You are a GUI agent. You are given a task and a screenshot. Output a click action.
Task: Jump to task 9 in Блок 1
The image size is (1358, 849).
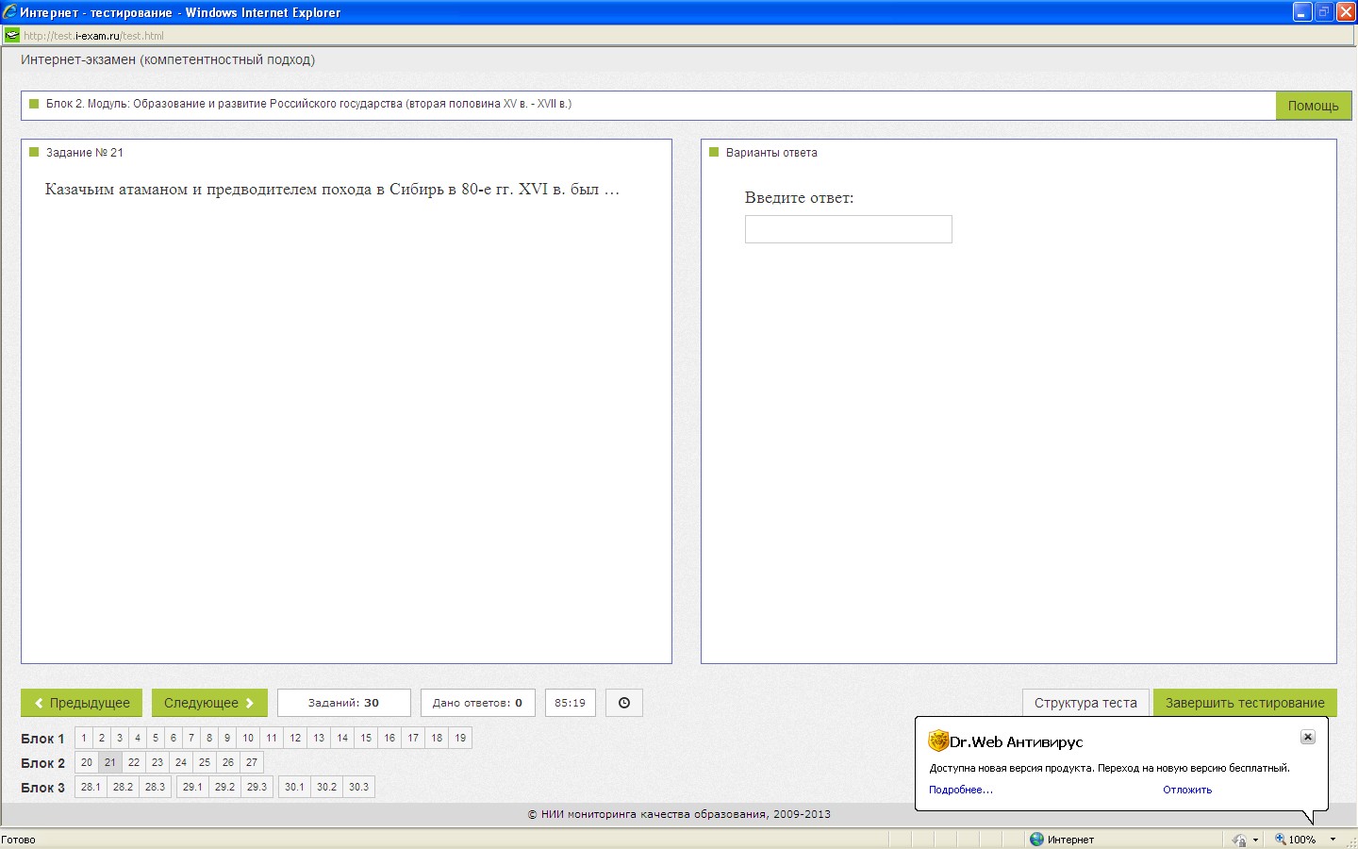[227, 738]
